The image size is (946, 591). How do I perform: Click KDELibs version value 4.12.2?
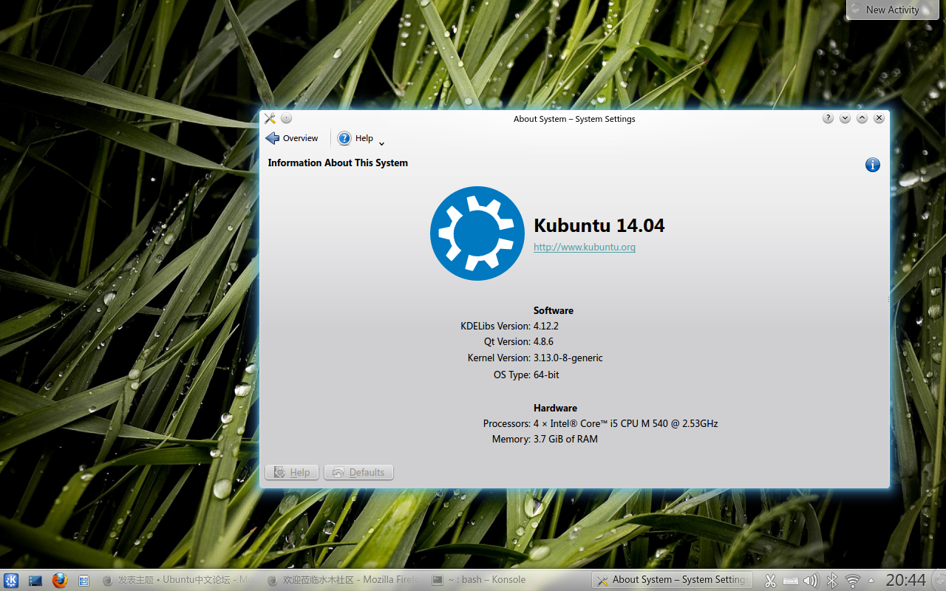pyautogui.click(x=546, y=326)
